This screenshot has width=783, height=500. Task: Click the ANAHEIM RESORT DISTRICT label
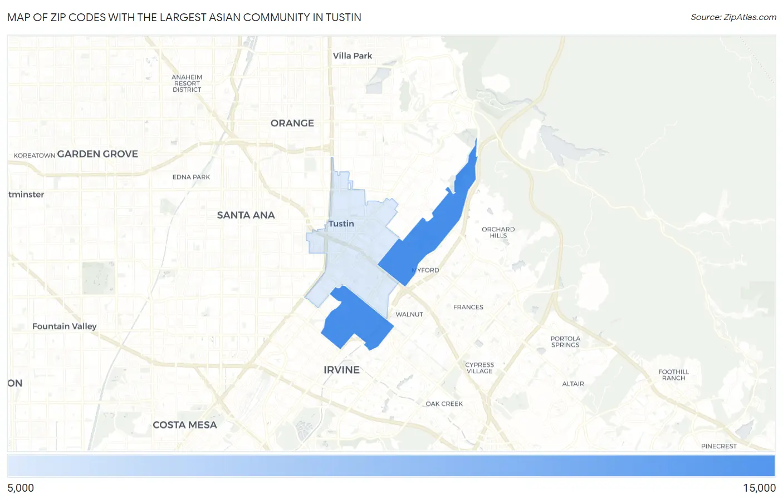187,83
